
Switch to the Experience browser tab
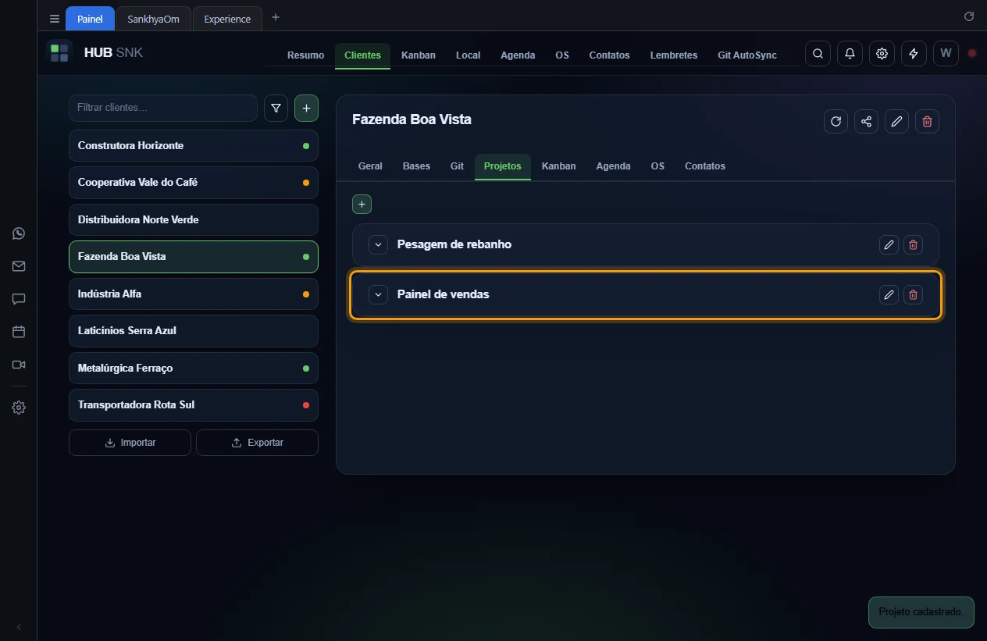(227, 19)
